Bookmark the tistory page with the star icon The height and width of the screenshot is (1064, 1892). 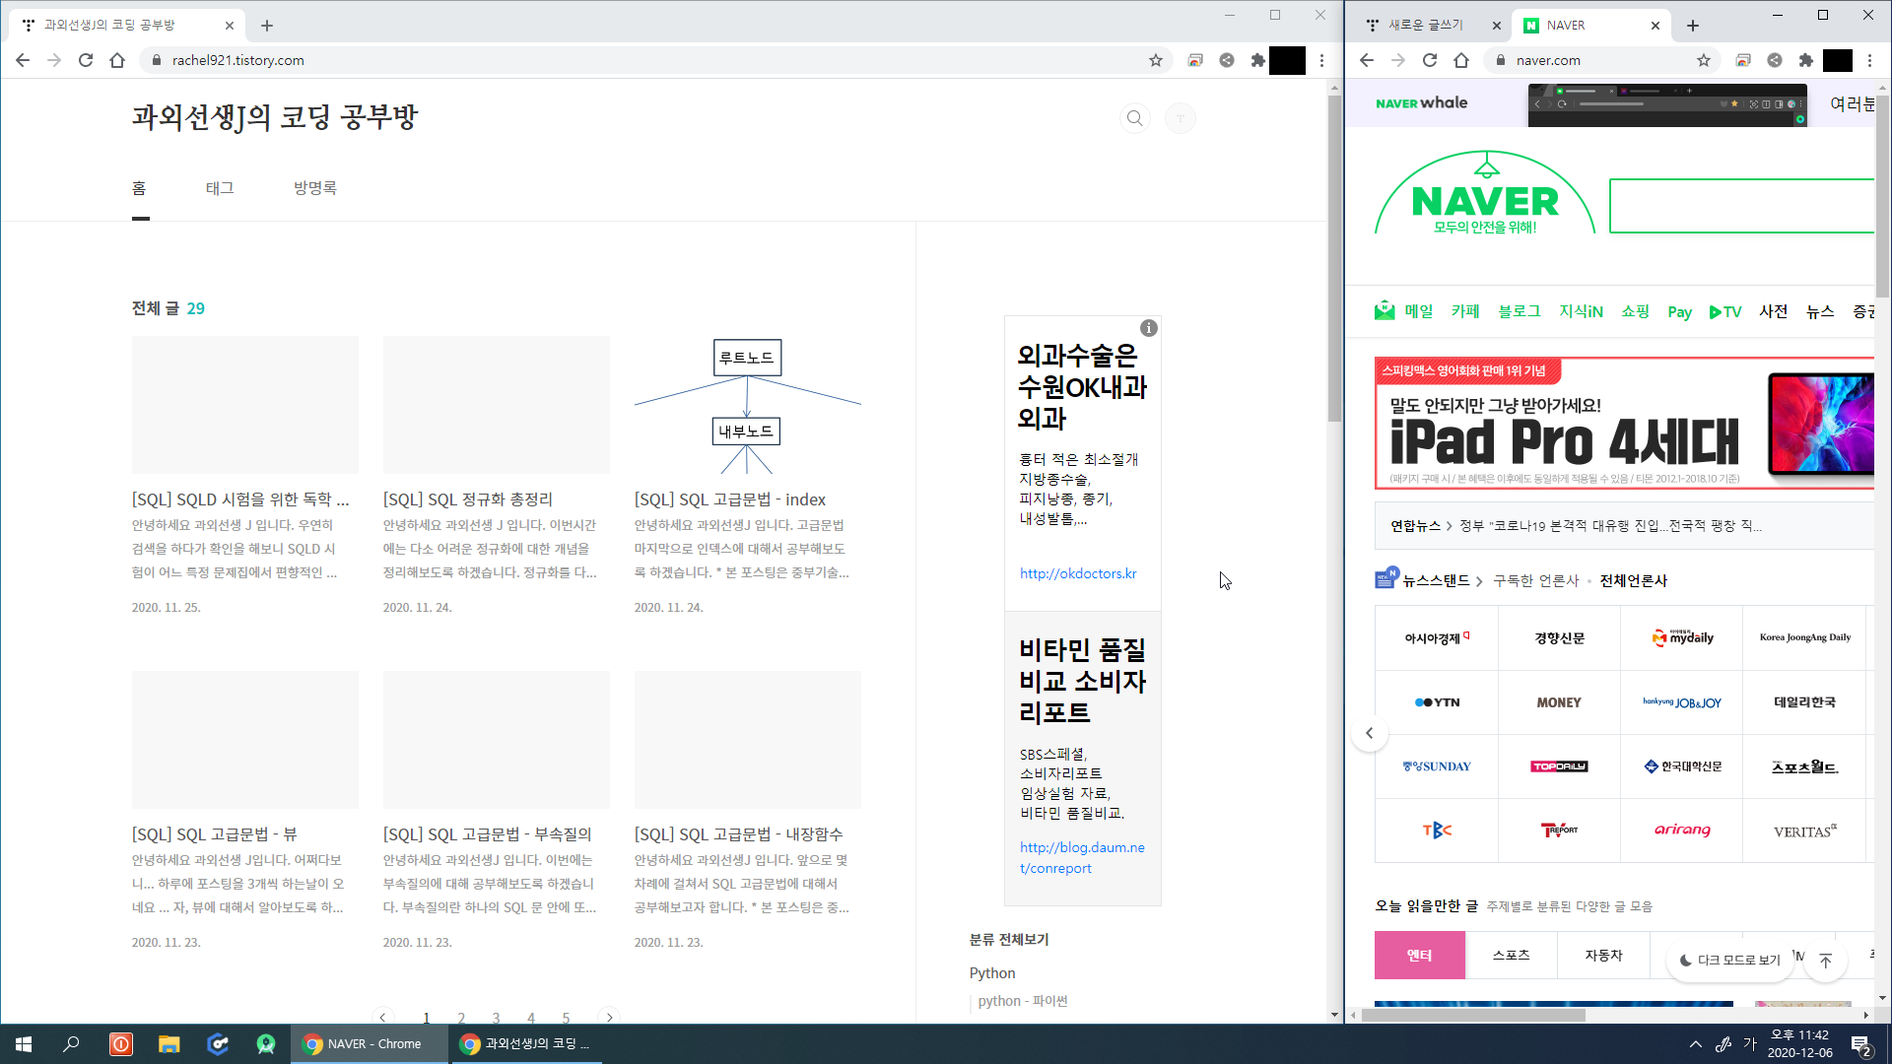coord(1155,60)
